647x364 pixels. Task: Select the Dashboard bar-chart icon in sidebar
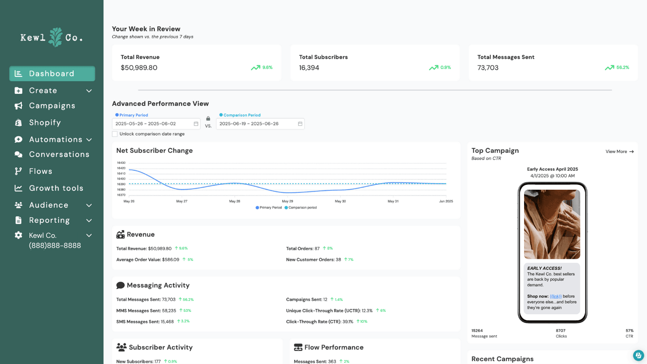coord(18,73)
